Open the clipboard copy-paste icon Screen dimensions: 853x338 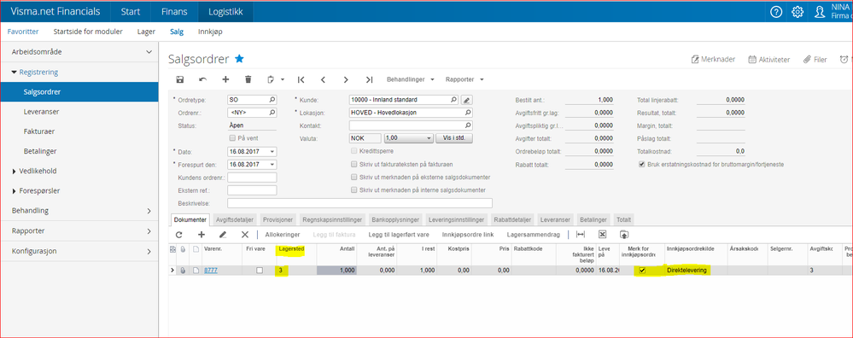pos(271,79)
